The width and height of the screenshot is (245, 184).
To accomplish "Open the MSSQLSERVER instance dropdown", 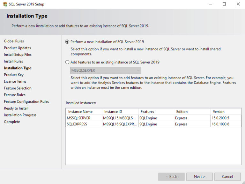I will coord(106,70).
